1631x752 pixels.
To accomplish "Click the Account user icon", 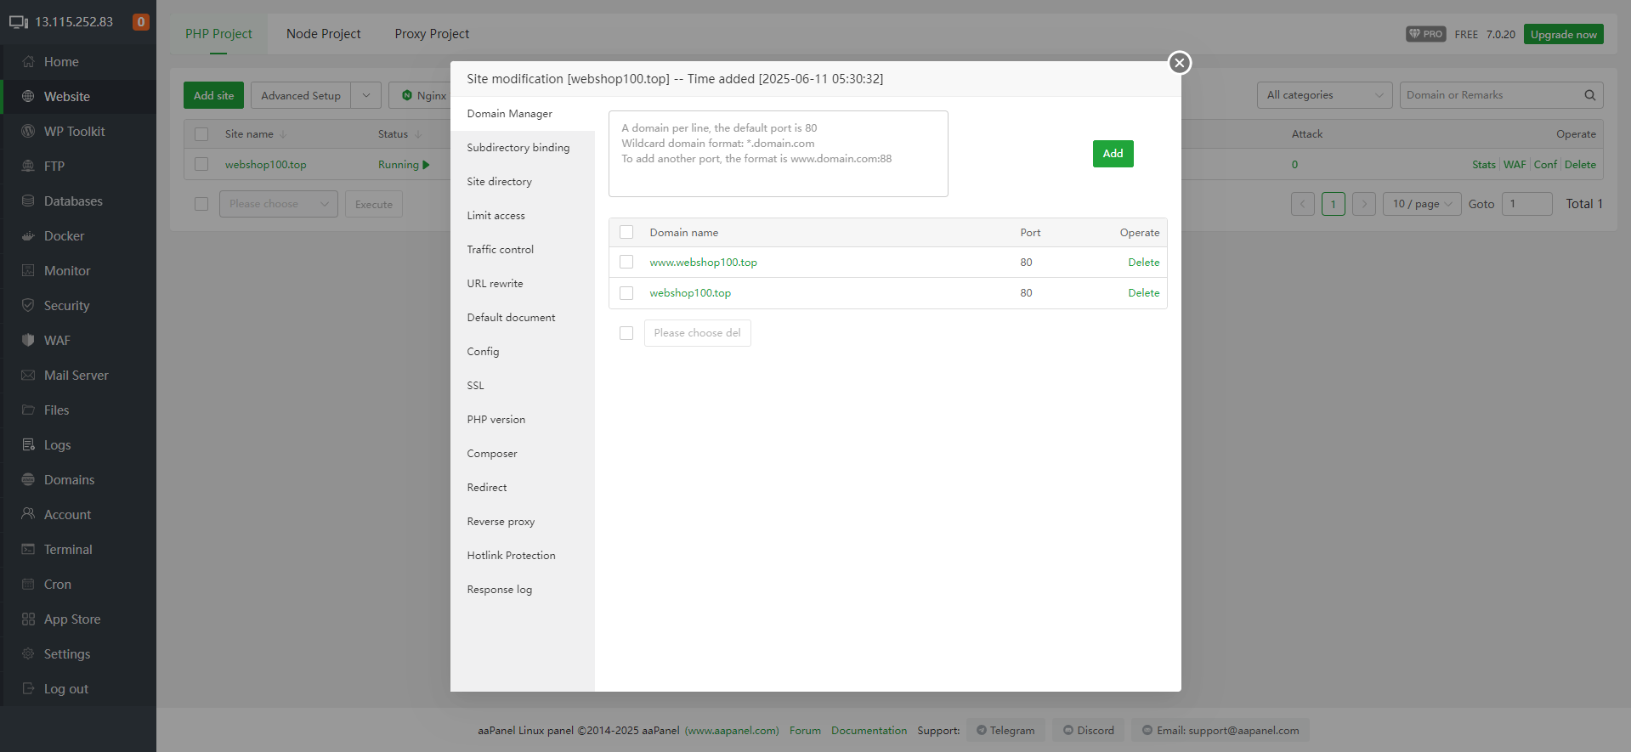I will pos(28,515).
